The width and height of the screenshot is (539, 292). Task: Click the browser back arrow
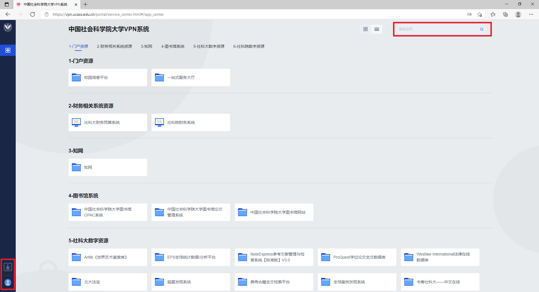point(8,14)
